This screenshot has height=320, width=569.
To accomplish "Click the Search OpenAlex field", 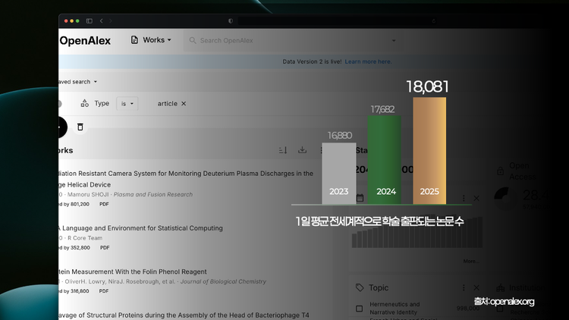I will pos(293,41).
